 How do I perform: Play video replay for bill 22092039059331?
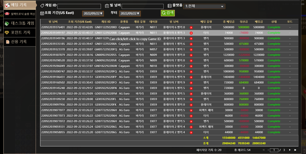191,127
